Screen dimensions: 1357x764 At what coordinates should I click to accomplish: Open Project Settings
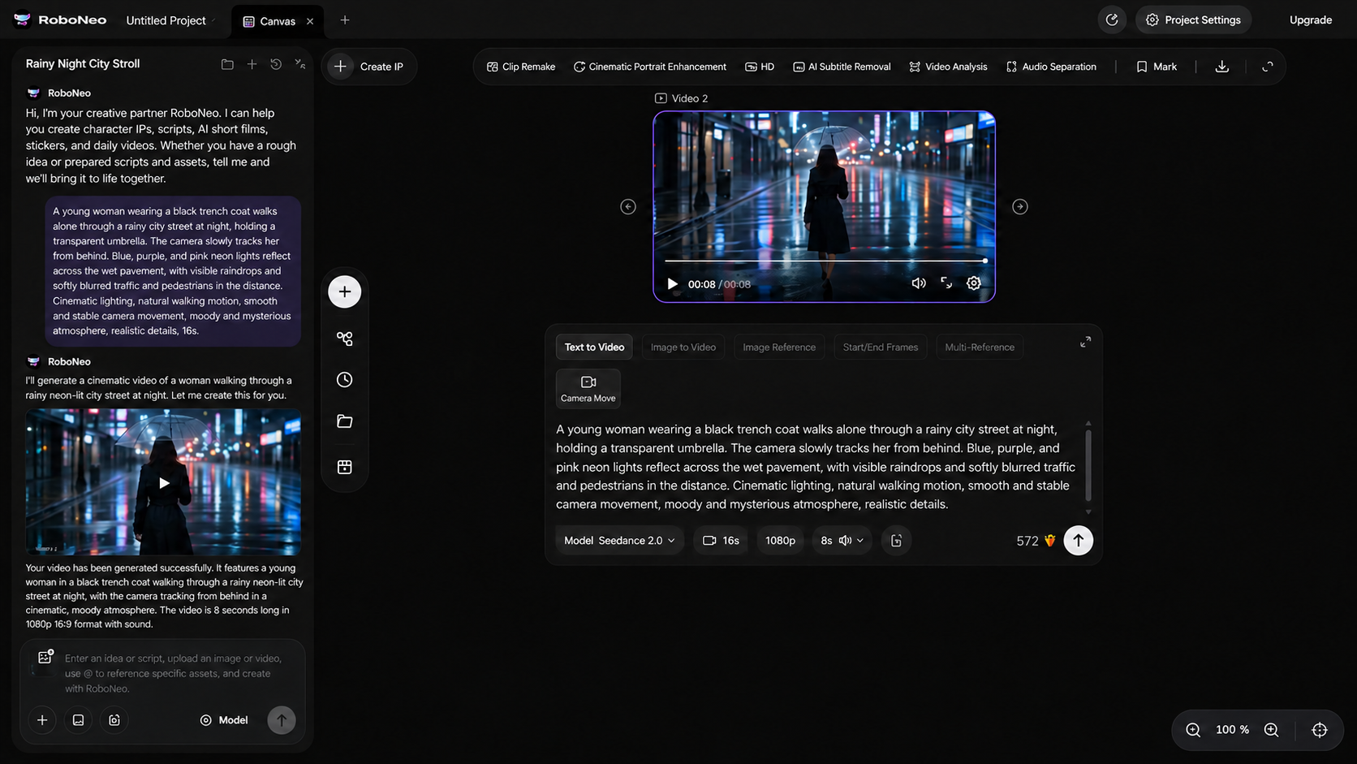point(1194,19)
